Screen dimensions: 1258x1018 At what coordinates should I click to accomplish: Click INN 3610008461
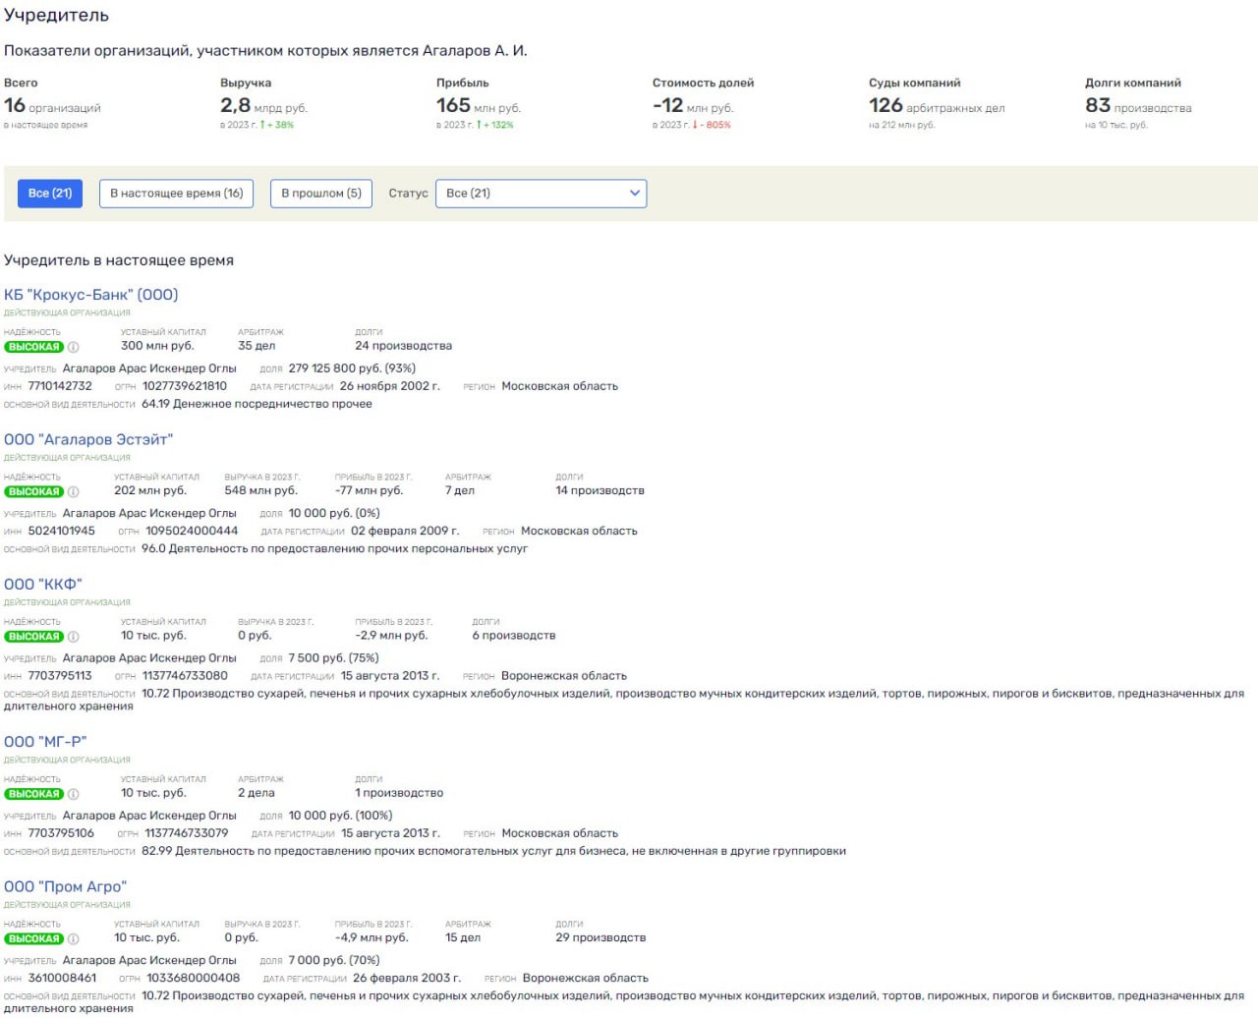62,978
